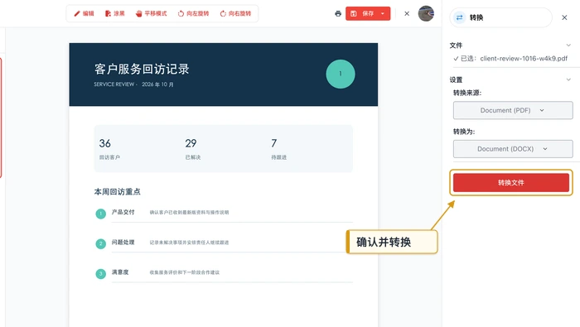The width and height of the screenshot is (580, 327).
Task: Open the Document (DOCX) target dropdown
Action: [x=513, y=149]
